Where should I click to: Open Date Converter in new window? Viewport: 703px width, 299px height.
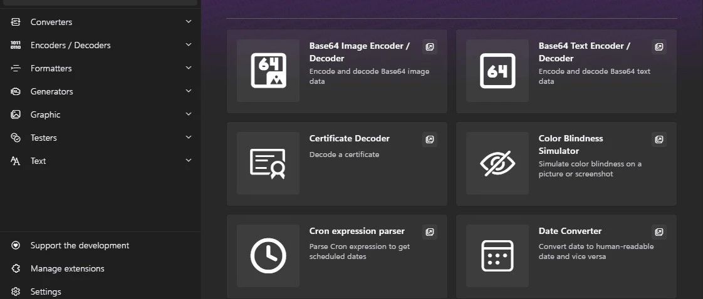click(x=659, y=232)
